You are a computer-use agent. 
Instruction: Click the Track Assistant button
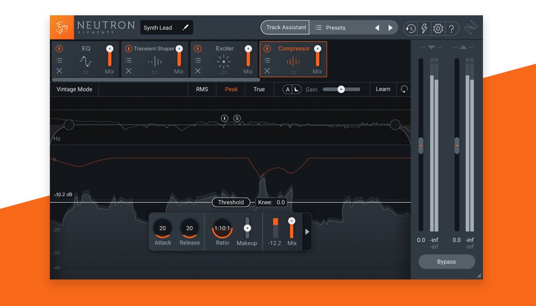(x=284, y=27)
